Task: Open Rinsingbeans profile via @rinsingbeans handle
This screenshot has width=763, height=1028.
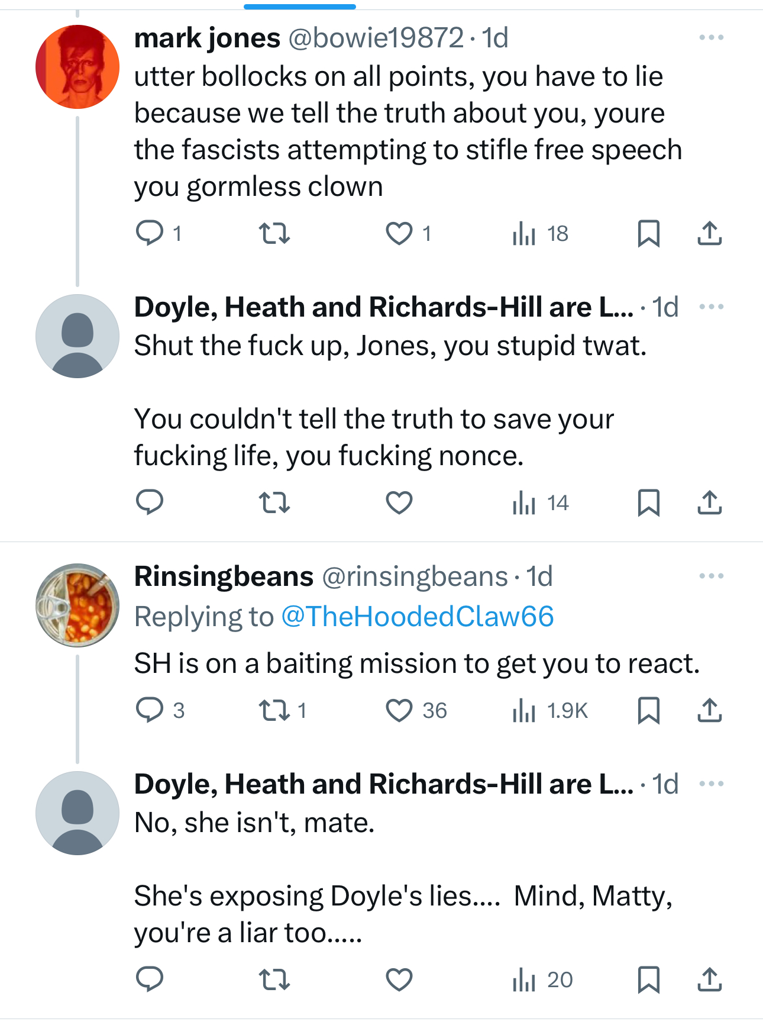Action: tap(414, 576)
